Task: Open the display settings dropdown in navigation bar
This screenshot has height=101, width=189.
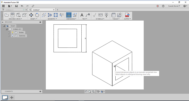Action: click(x=99, y=92)
